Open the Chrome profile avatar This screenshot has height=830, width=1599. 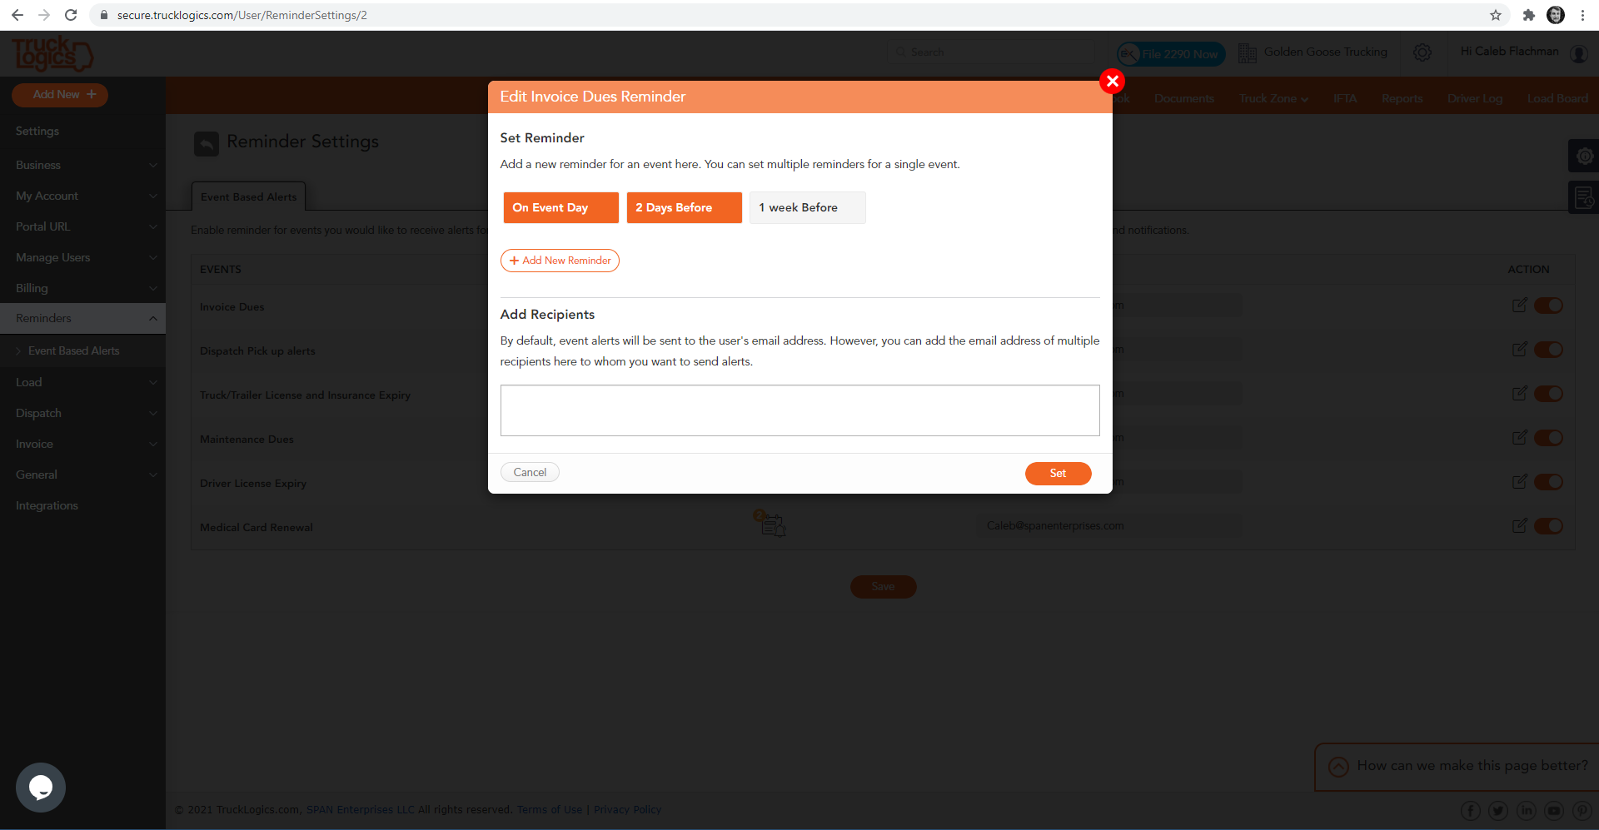(1556, 15)
